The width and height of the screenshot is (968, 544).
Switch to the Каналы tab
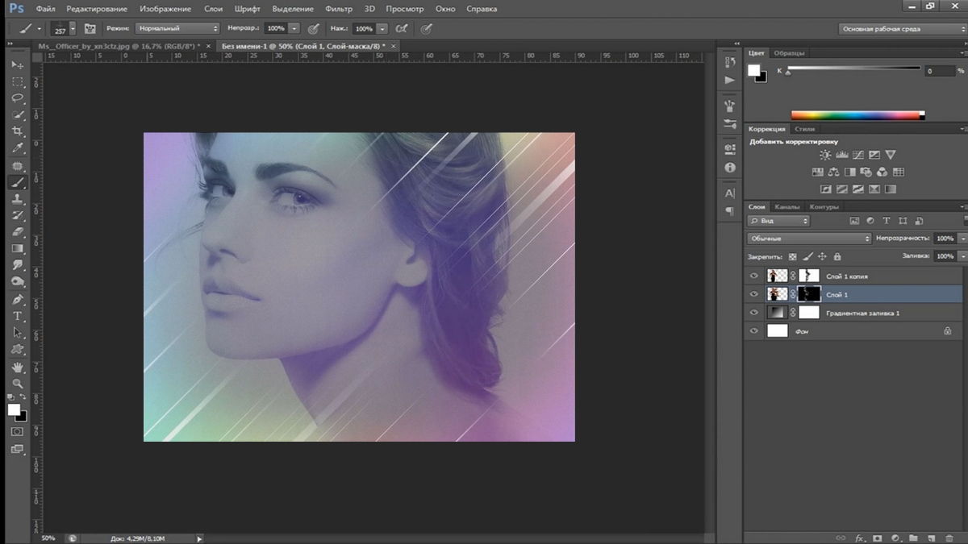[x=786, y=207]
